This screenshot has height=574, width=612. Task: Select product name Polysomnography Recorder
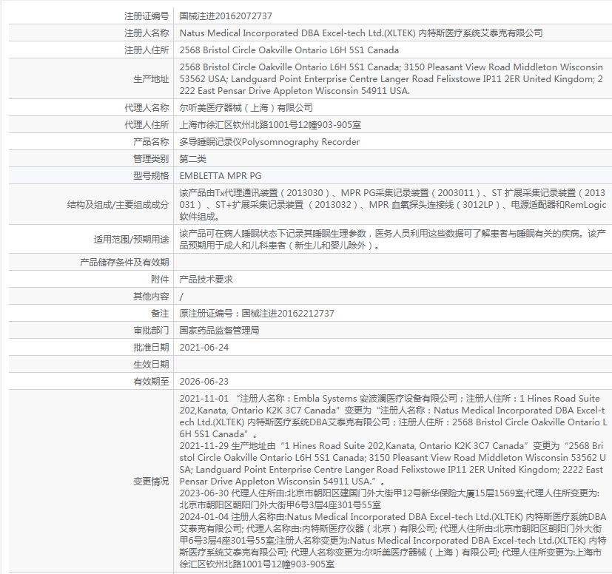pyautogui.click(x=269, y=142)
